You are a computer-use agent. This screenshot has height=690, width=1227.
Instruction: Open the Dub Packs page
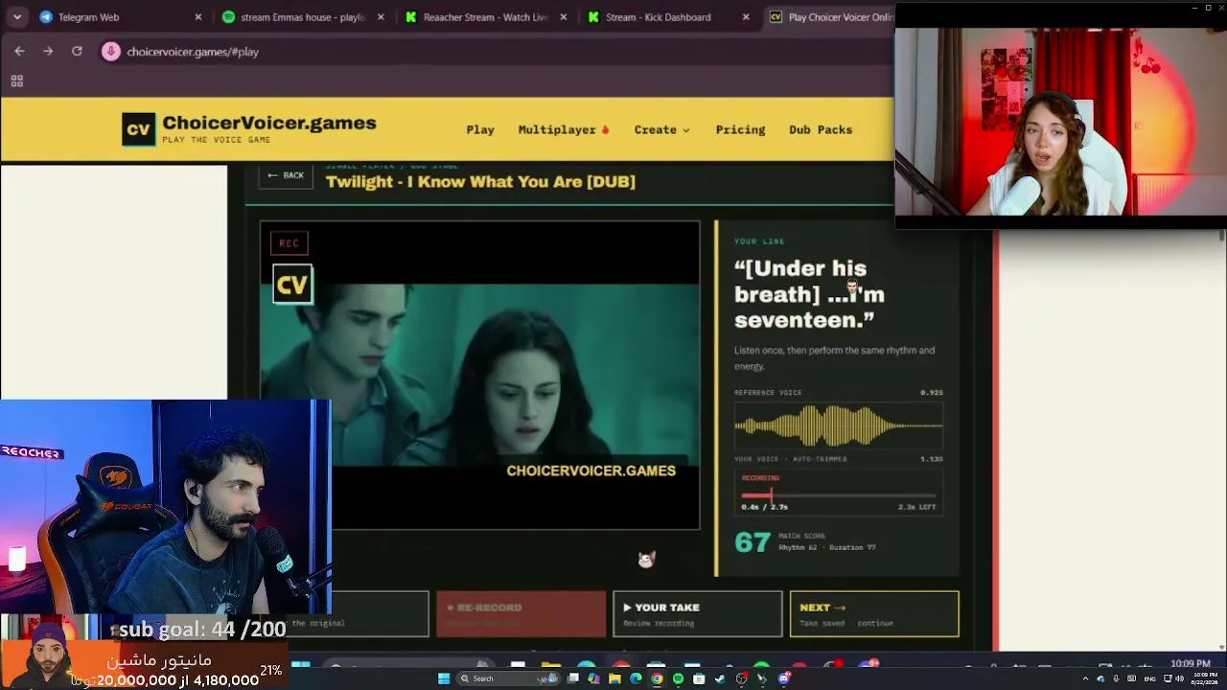point(821,129)
